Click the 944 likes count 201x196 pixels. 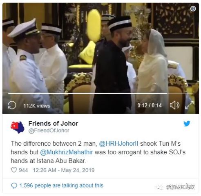click(23, 170)
